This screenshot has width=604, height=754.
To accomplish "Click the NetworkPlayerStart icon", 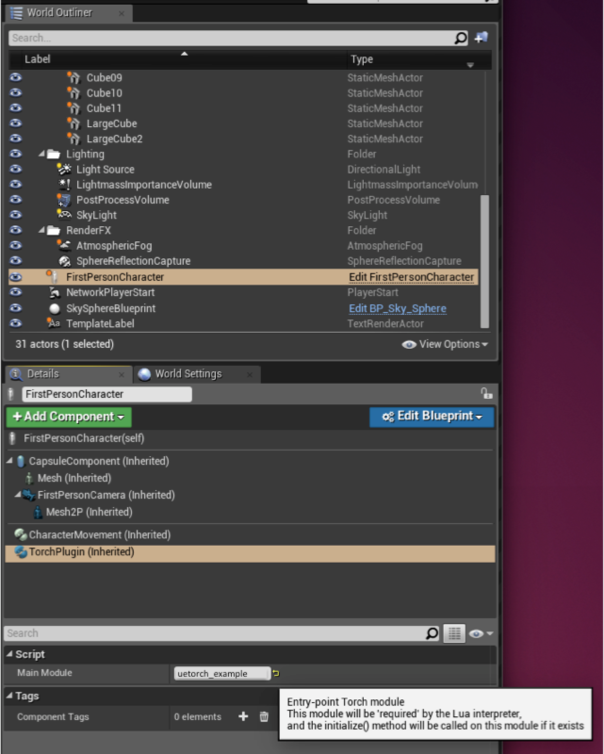I will click(54, 293).
